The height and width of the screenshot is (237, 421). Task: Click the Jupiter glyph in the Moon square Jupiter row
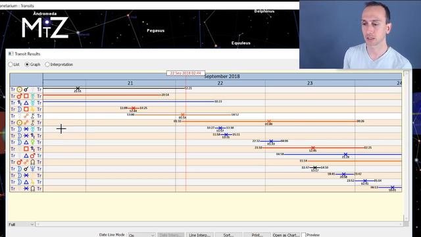(x=32, y=109)
